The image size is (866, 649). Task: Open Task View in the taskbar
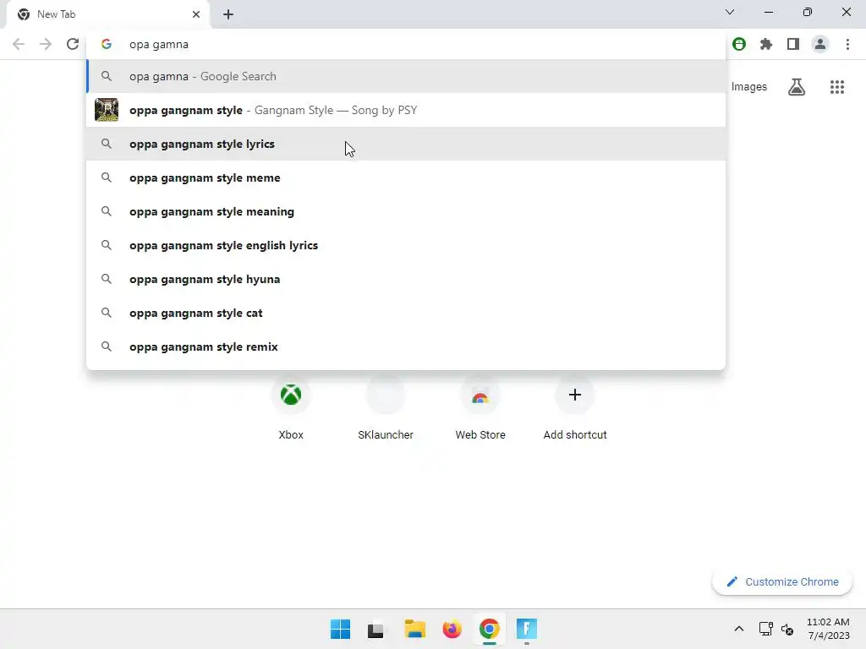click(376, 629)
